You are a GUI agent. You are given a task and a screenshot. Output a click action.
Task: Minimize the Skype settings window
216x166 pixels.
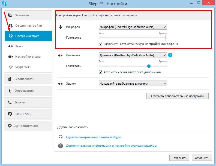click(x=191, y=3)
